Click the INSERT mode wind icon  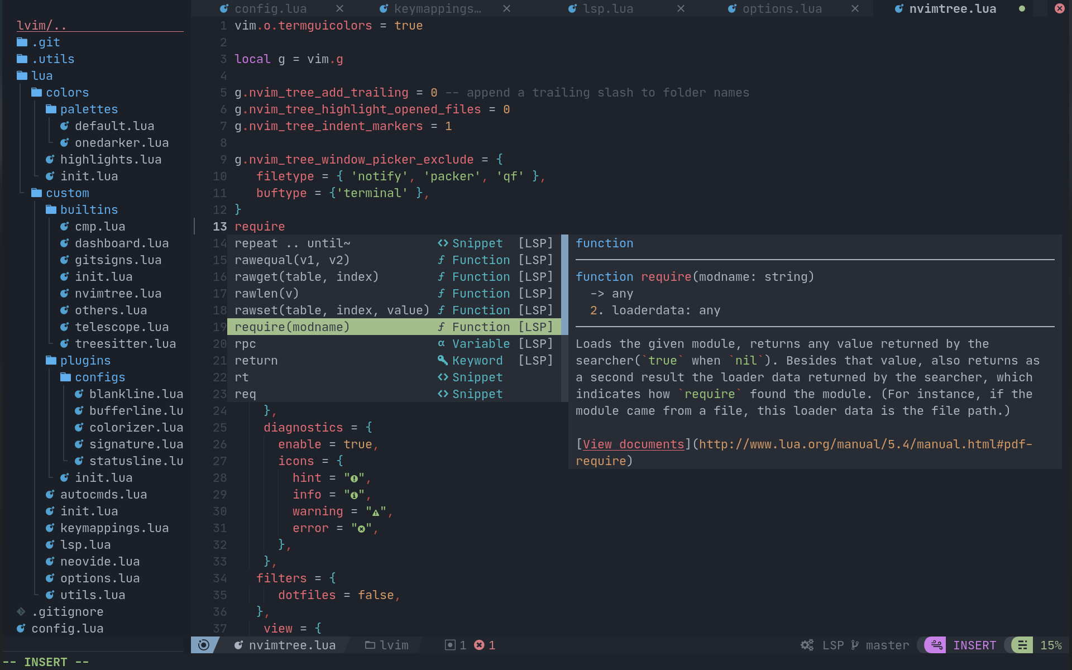(x=936, y=645)
